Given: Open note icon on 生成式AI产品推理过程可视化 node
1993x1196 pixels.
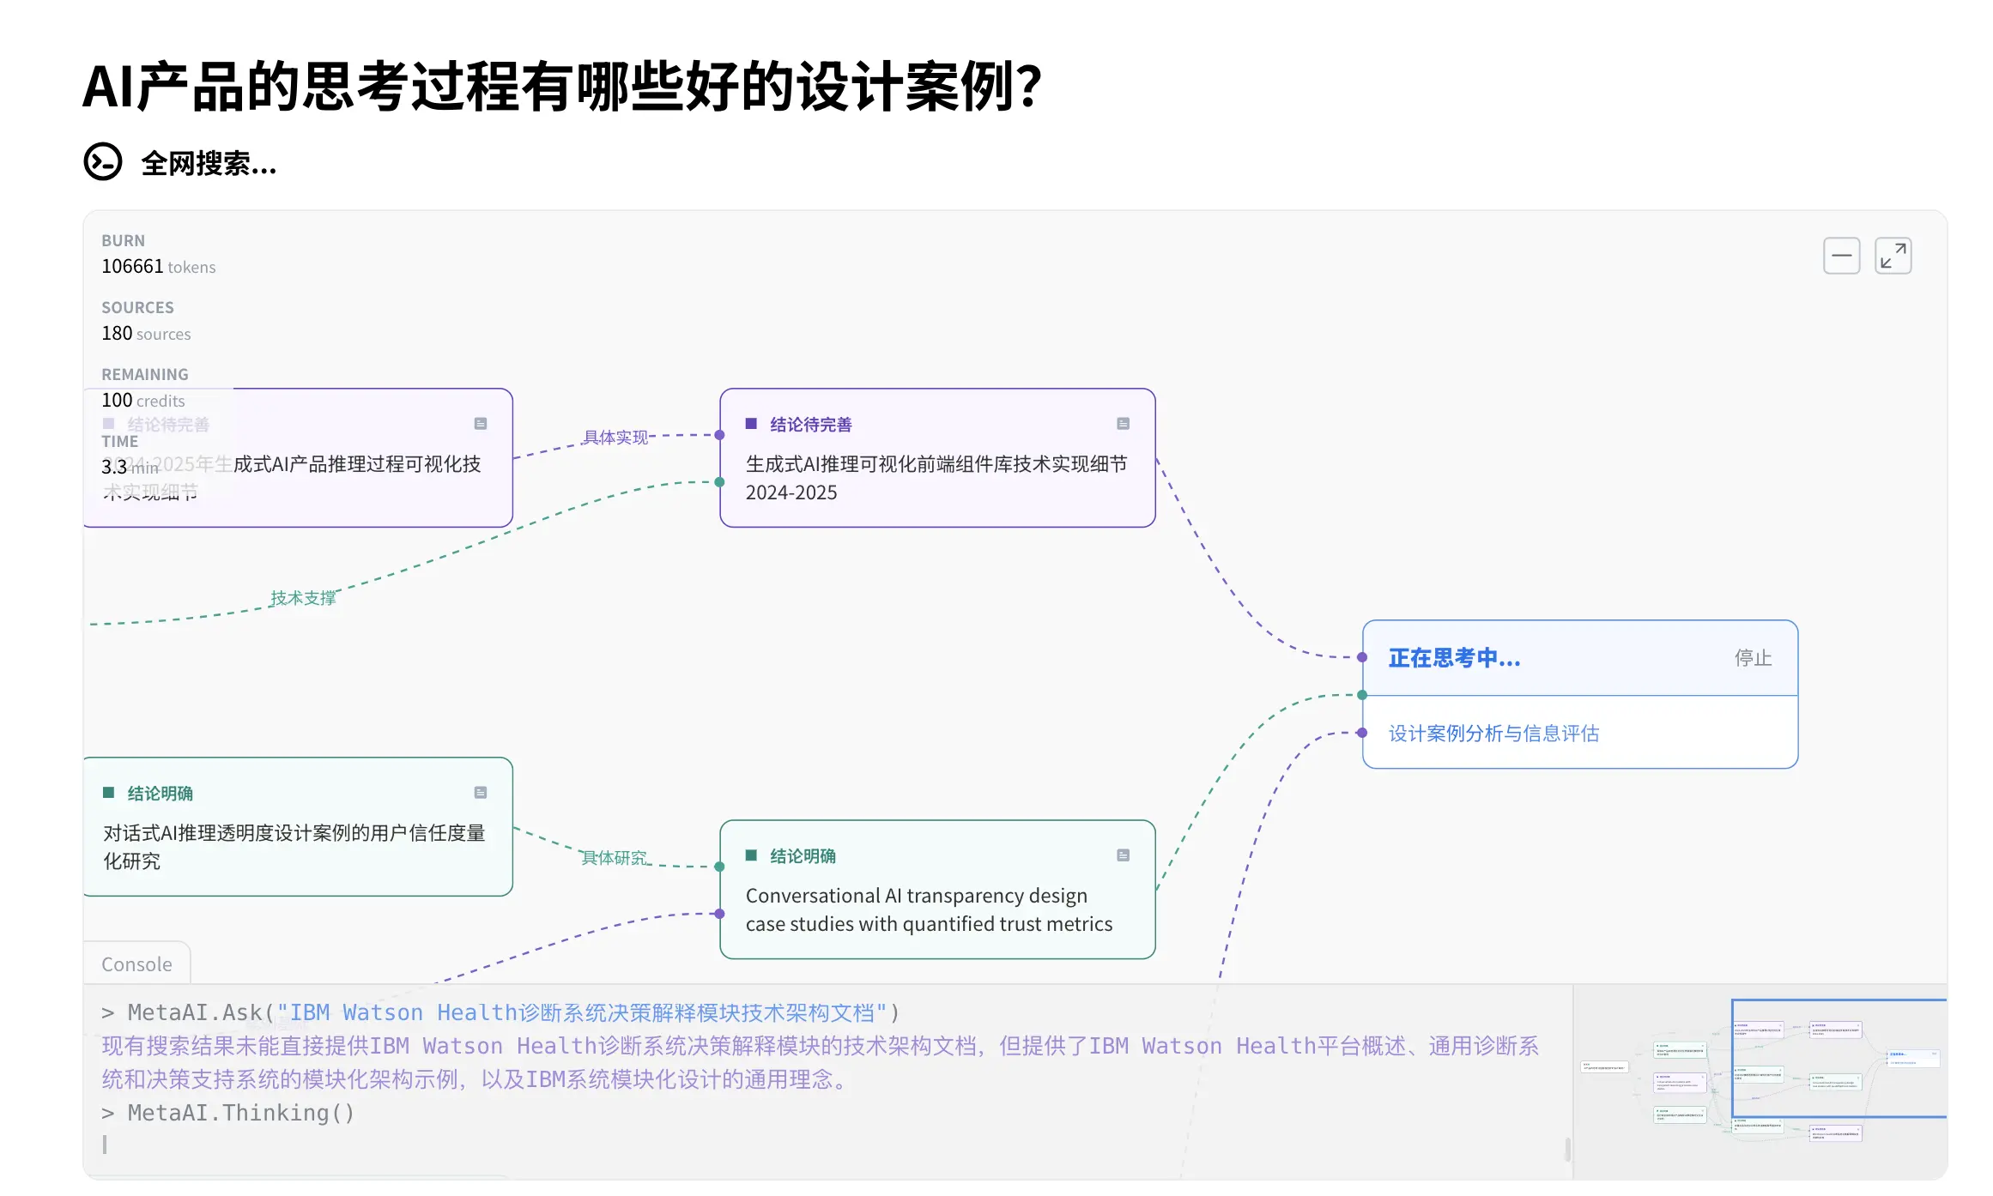Looking at the screenshot, I should [x=481, y=424].
